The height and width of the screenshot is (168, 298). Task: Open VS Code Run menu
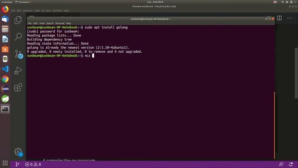pyautogui.click(x=48, y=10)
